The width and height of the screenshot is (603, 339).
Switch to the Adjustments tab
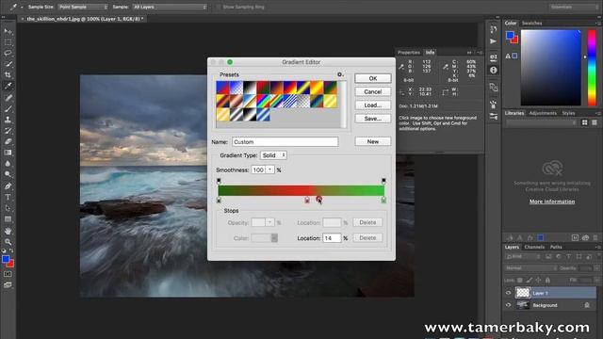[543, 113]
